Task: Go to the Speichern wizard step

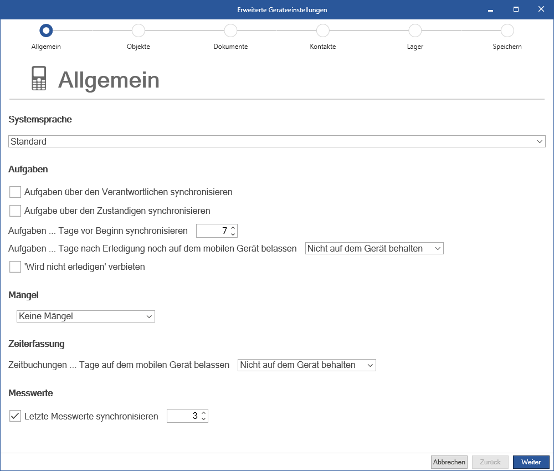Action: 507,30
